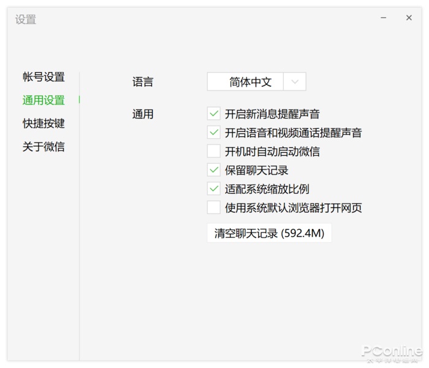
Task: Toggle 开启语音和视频通话提醒声音 checkbox
Action: [x=214, y=133]
